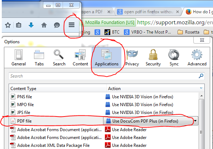Click the Action column sort arrow

[201, 88]
